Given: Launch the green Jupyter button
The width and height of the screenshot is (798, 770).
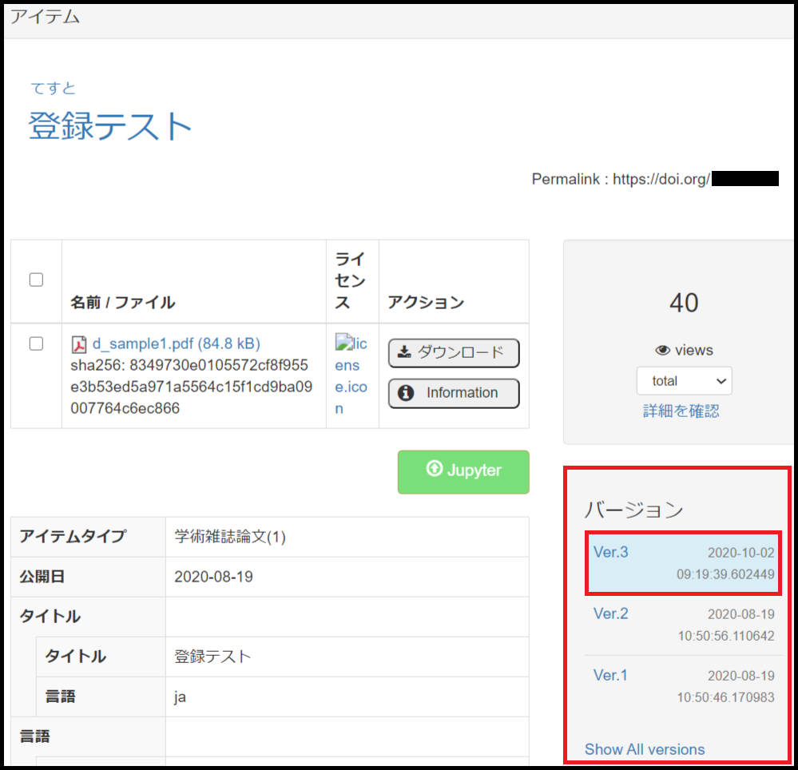Looking at the screenshot, I should [x=463, y=471].
